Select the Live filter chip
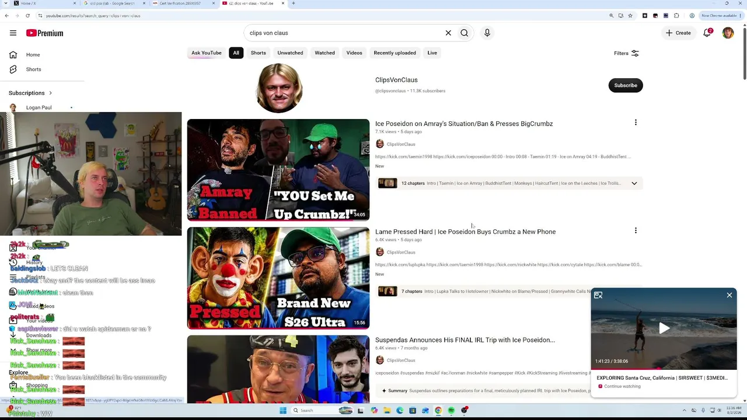This screenshot has width=747, height=420. tap(432, 53)
